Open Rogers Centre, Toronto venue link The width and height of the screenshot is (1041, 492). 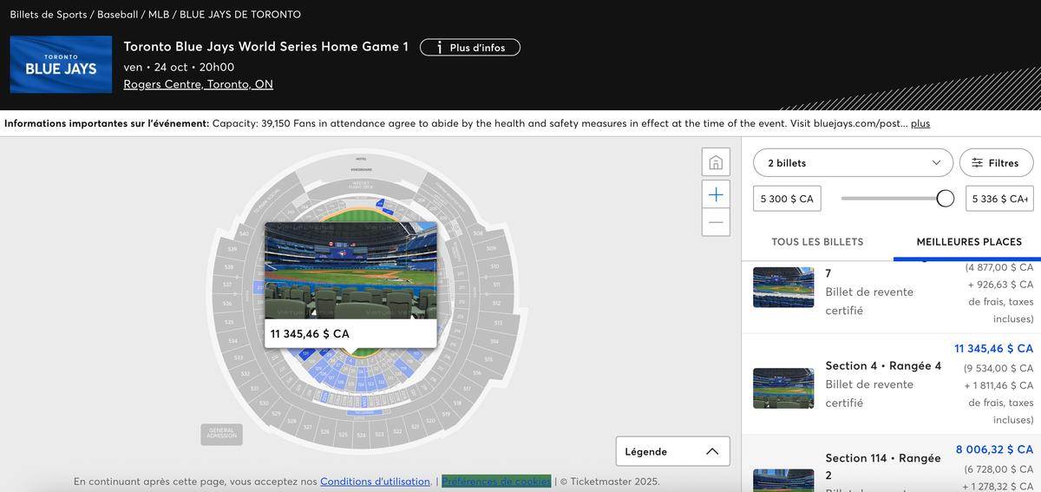(x=198, y=84)
